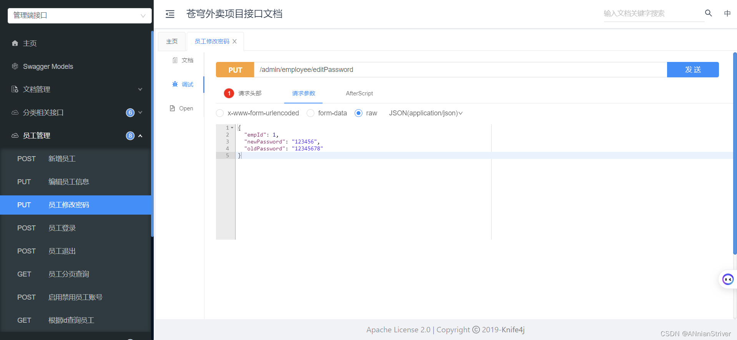
Task: Click the Swagger Models cube icon
Action: (15, 66)
